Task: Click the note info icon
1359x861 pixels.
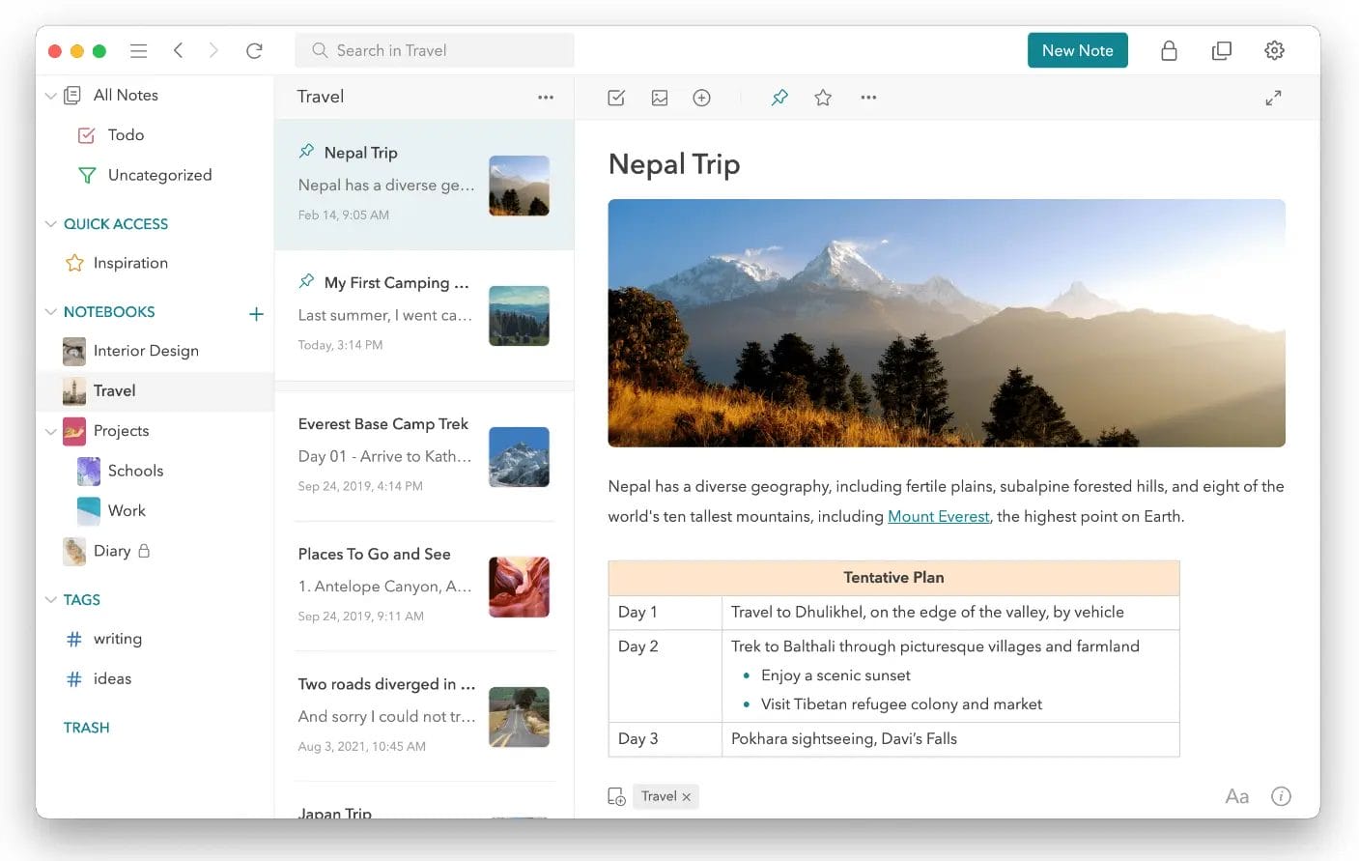Action: [x=1281, y=795]
